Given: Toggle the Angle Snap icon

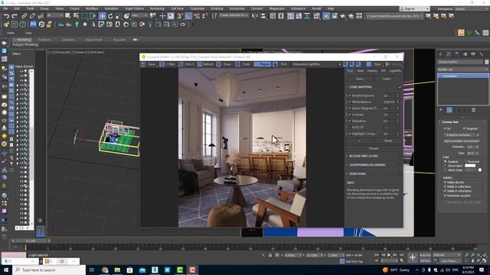Looking at the screenshot, I should (188, 16).
